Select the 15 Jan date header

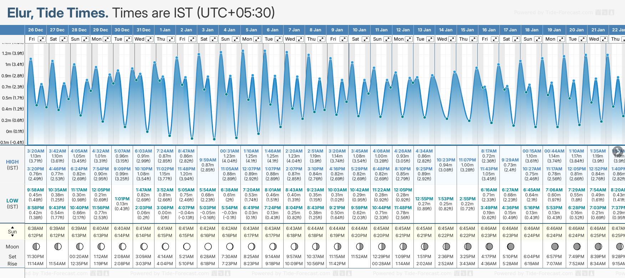click(x=467, y=30)
